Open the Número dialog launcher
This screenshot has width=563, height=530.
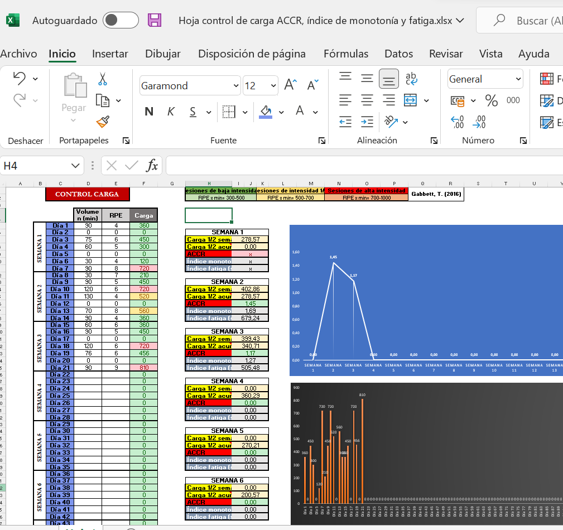click(523, 141)
